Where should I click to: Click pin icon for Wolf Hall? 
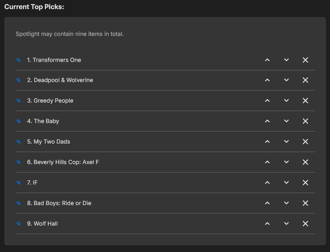19,224
